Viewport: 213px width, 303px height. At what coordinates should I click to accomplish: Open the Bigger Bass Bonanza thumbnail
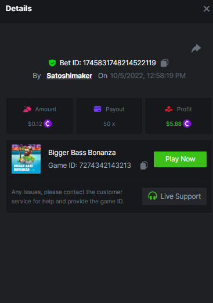[26, 159]
